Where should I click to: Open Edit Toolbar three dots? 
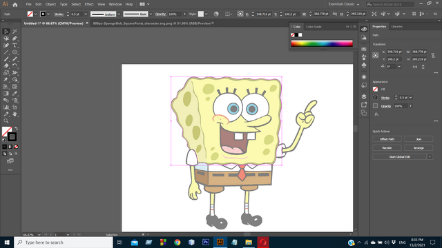coord(10,170)
